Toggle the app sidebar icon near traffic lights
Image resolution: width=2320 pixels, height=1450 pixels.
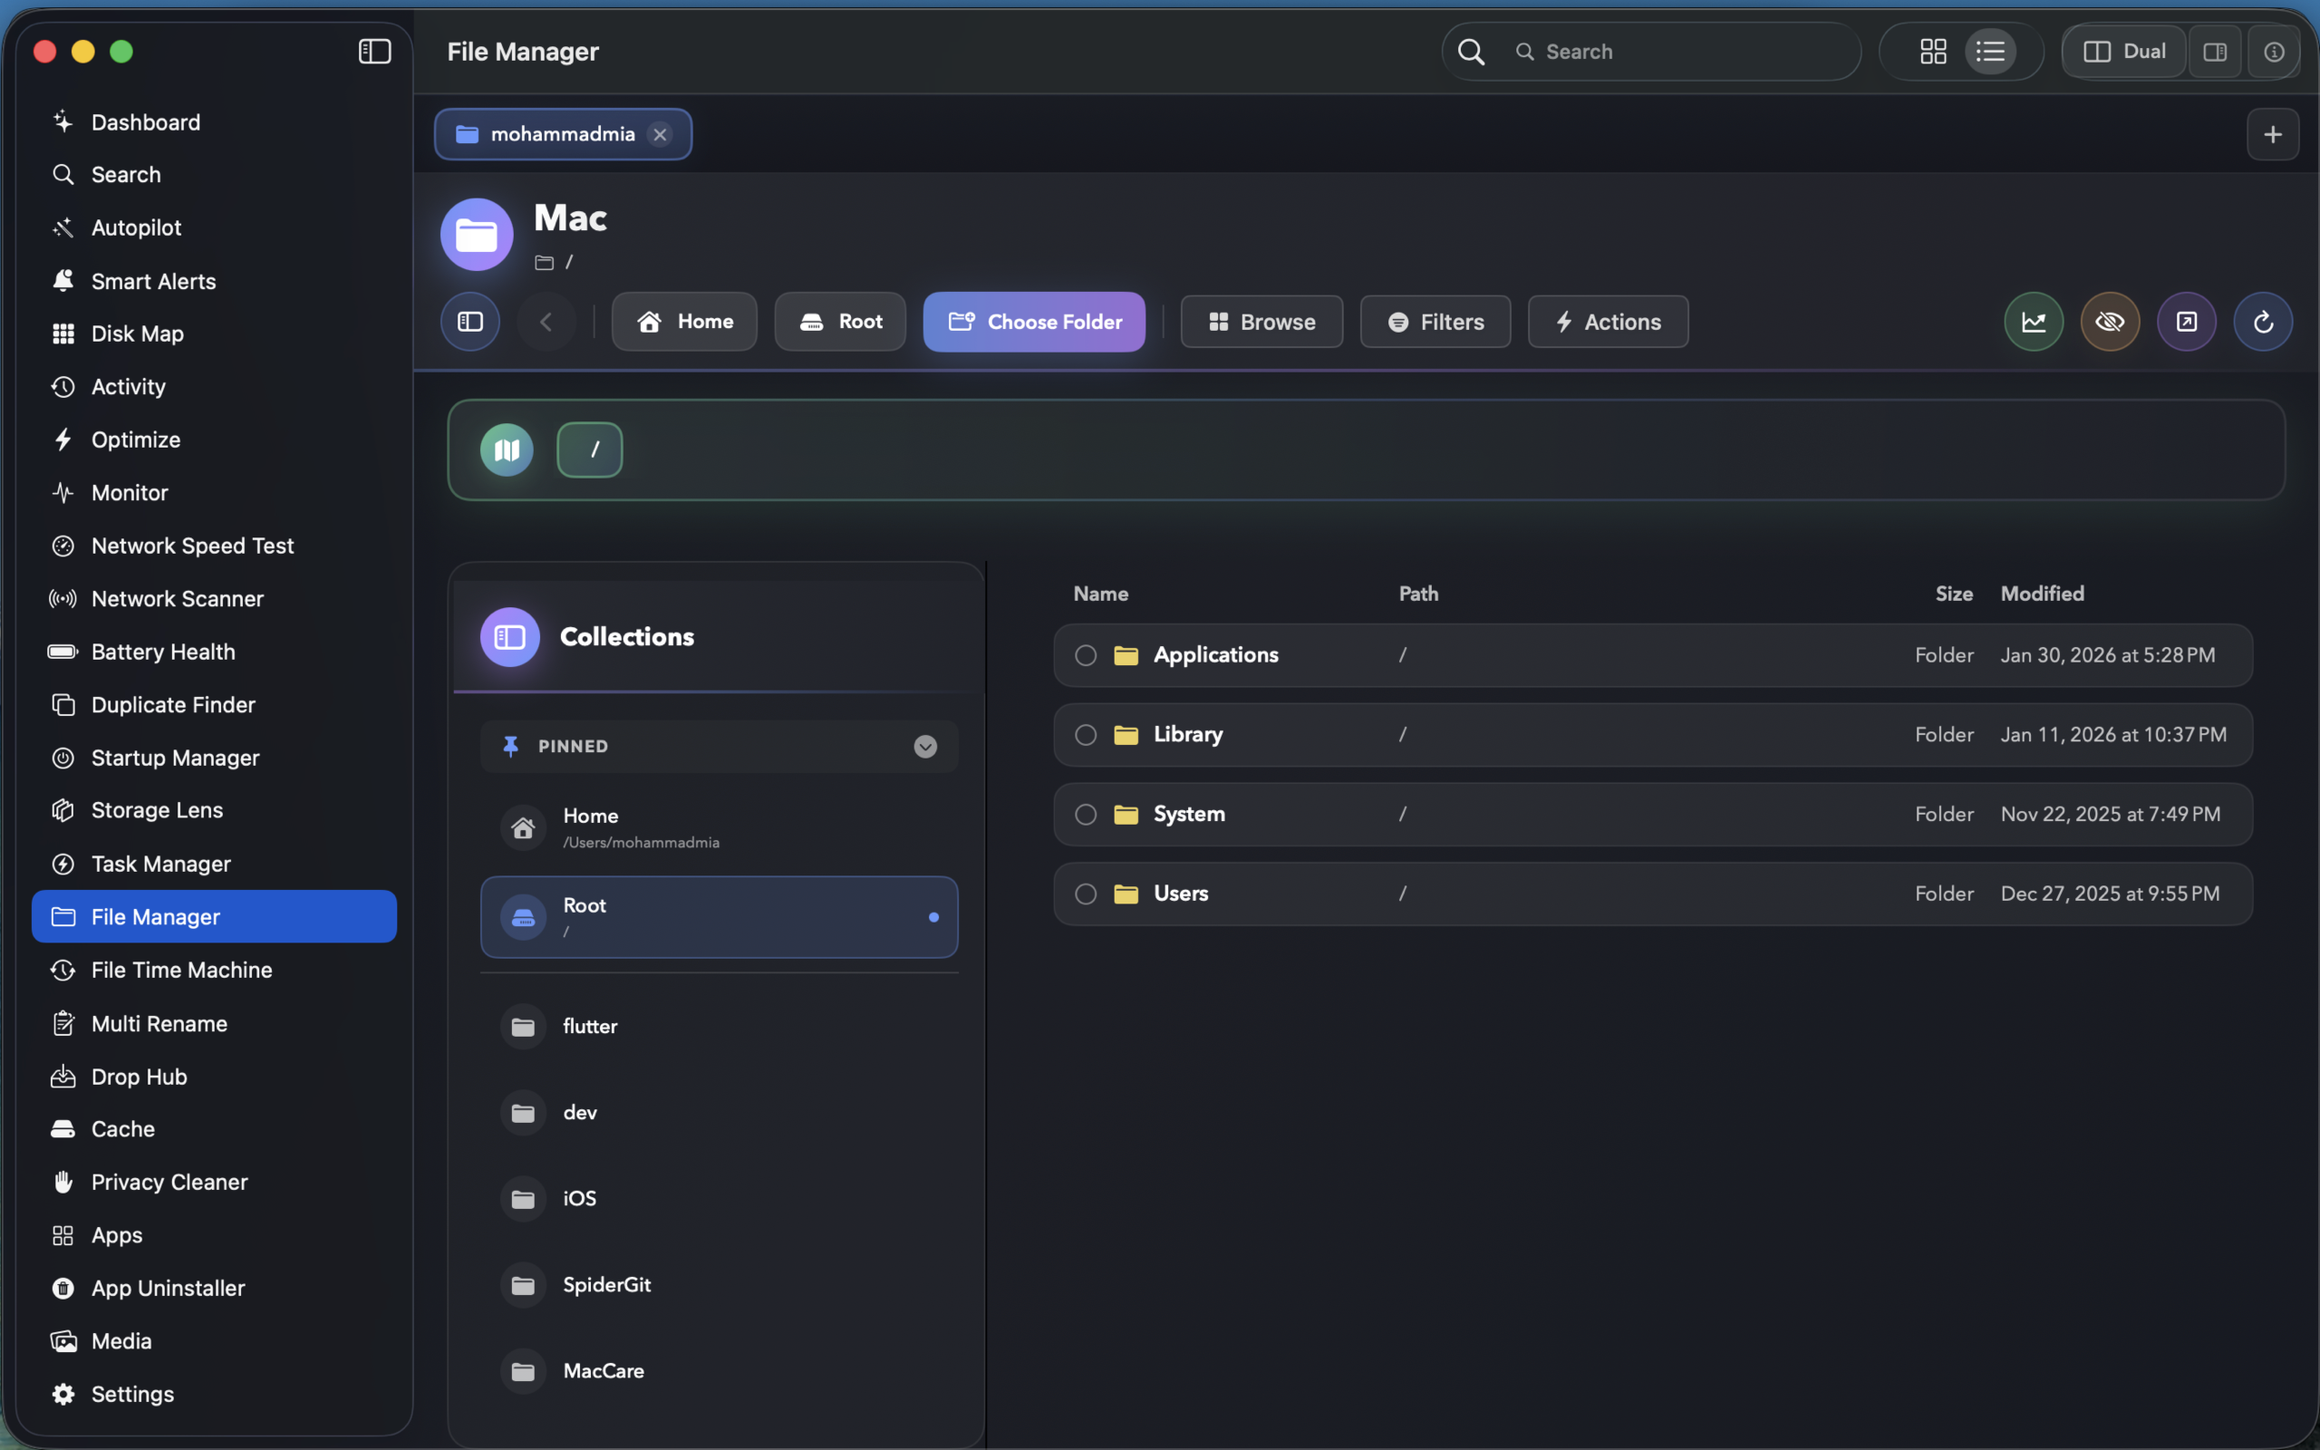(x=374, y=51)
